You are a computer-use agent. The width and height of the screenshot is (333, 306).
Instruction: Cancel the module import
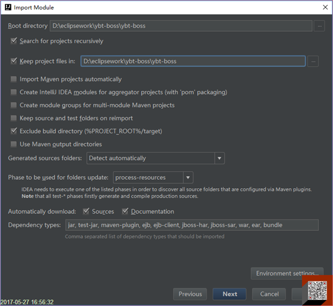tap(269, 294)
